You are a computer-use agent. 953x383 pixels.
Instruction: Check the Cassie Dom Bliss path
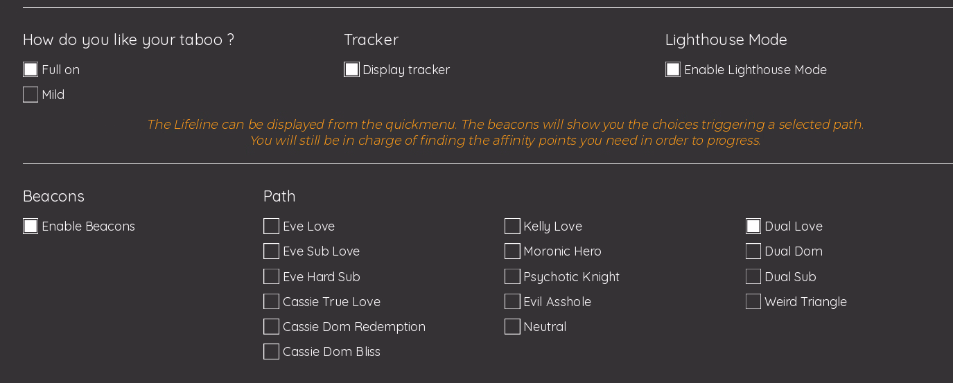point(272,351)
